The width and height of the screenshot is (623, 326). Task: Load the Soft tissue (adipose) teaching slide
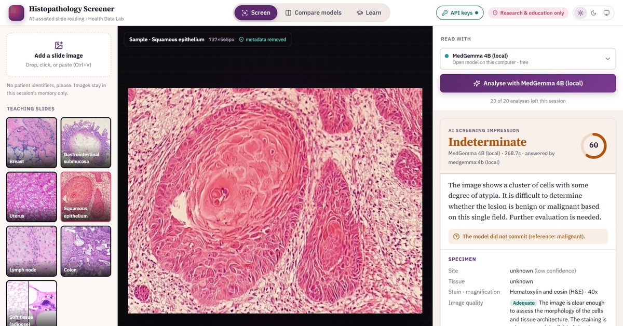32,303
